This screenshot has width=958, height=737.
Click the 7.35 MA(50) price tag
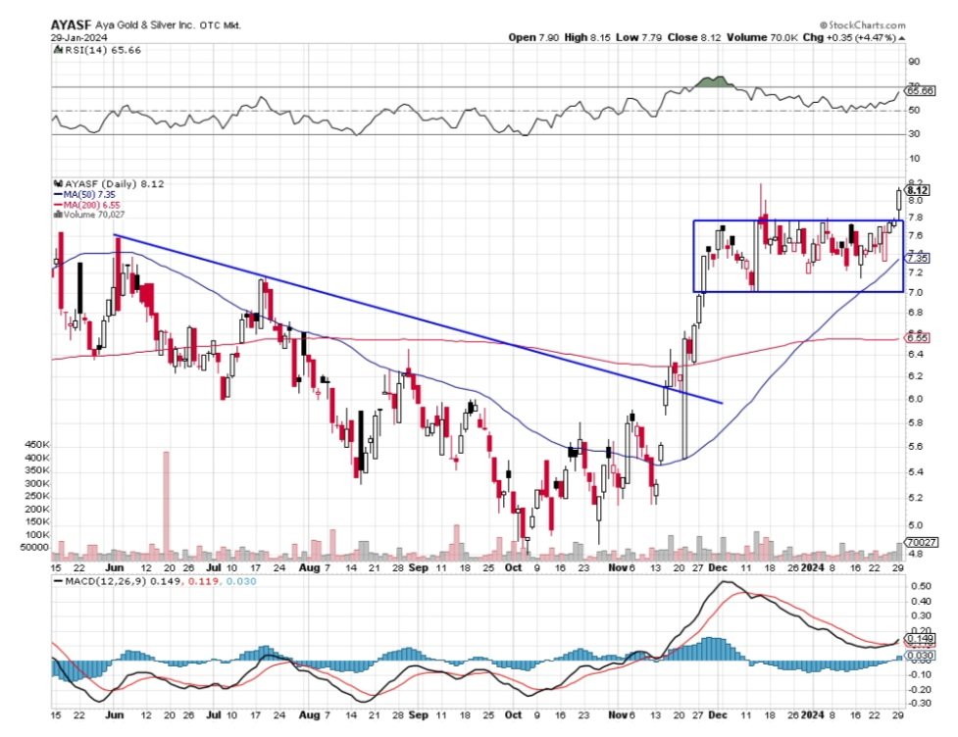click(x=918, y=259)
